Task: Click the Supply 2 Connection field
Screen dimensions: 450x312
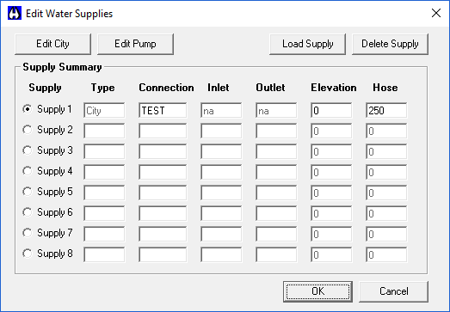Action: coord(163,131)
